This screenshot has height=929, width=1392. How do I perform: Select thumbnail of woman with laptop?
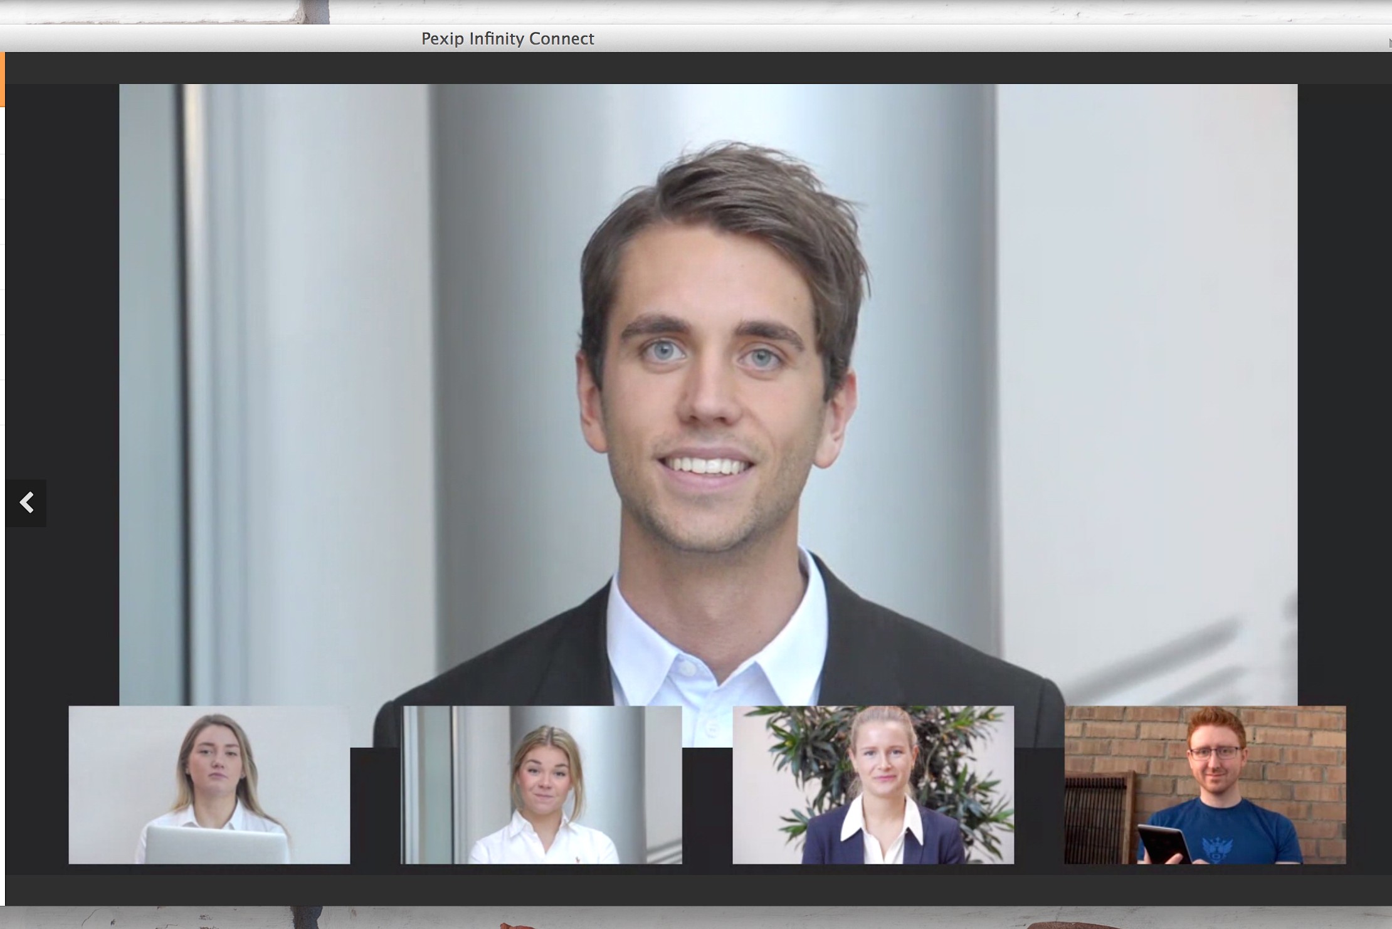point(209,785)
